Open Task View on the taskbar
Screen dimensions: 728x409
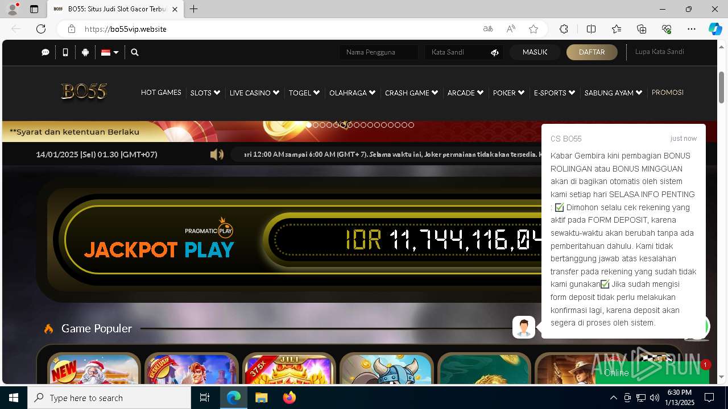click(205, 398)
